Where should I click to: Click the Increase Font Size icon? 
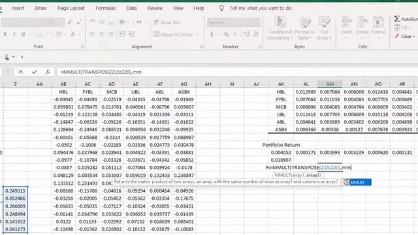(x=70, y=23)
